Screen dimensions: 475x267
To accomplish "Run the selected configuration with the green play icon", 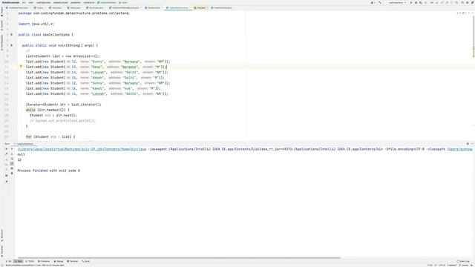I will (411, 2).
